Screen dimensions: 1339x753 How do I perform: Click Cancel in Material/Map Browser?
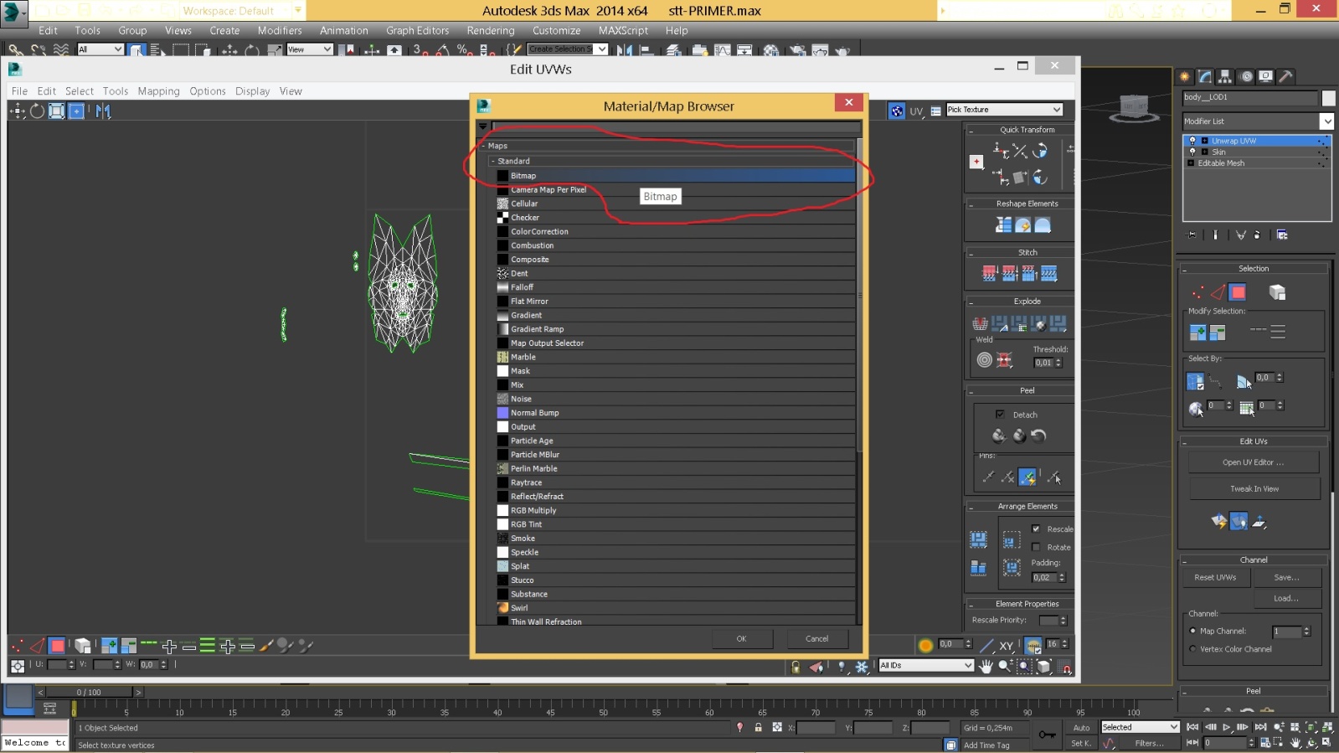(x=816, y=638)
